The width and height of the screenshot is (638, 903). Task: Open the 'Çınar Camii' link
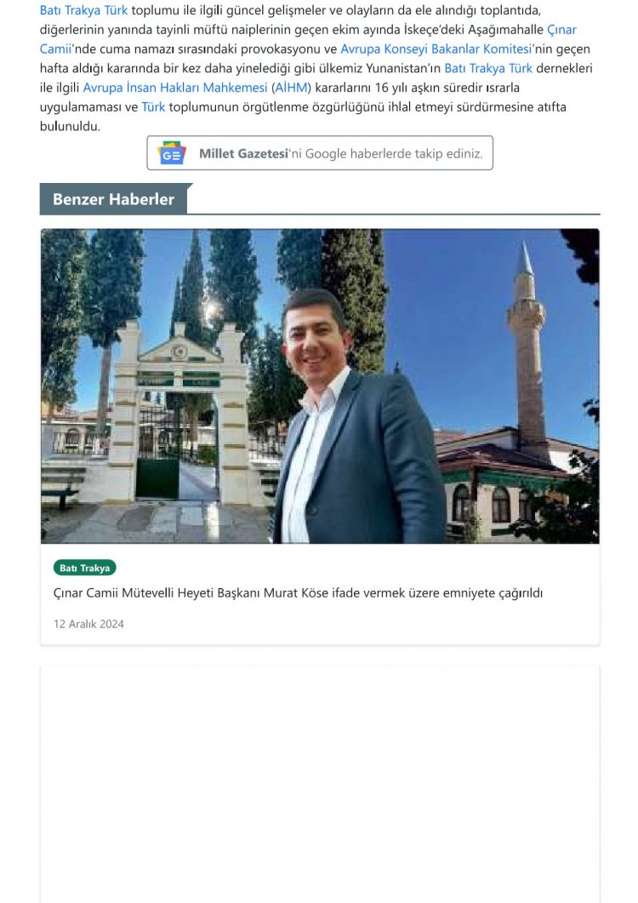(561, 30)
